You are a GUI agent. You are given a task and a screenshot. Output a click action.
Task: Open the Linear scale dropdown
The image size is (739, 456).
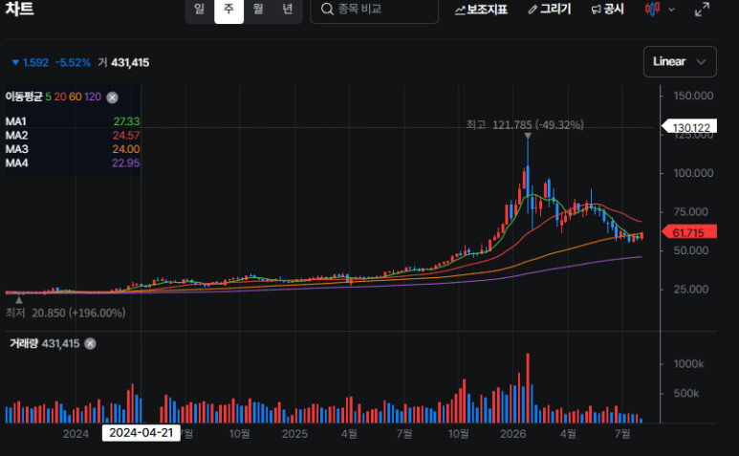coord(680,62)
